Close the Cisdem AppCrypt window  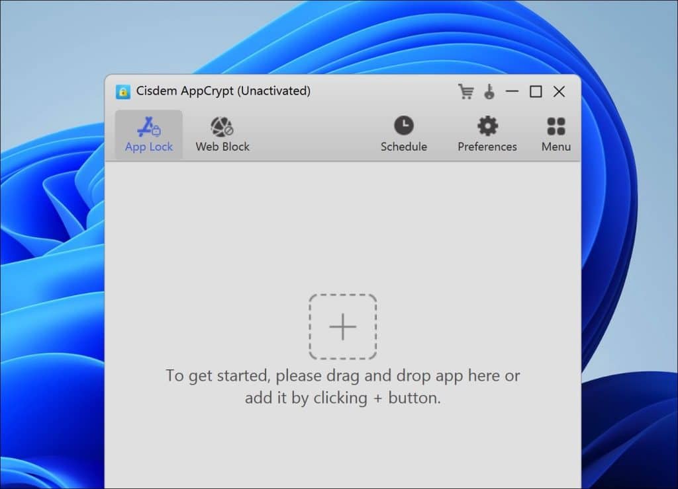point(559,91)
